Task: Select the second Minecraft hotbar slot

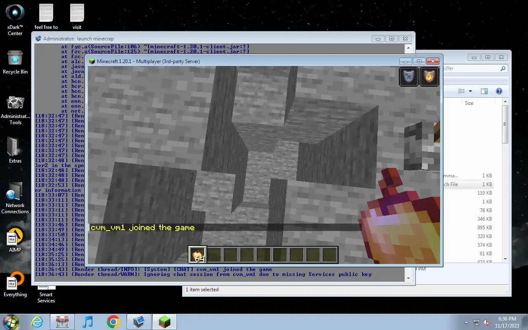Action: click(x=214, y=255)
